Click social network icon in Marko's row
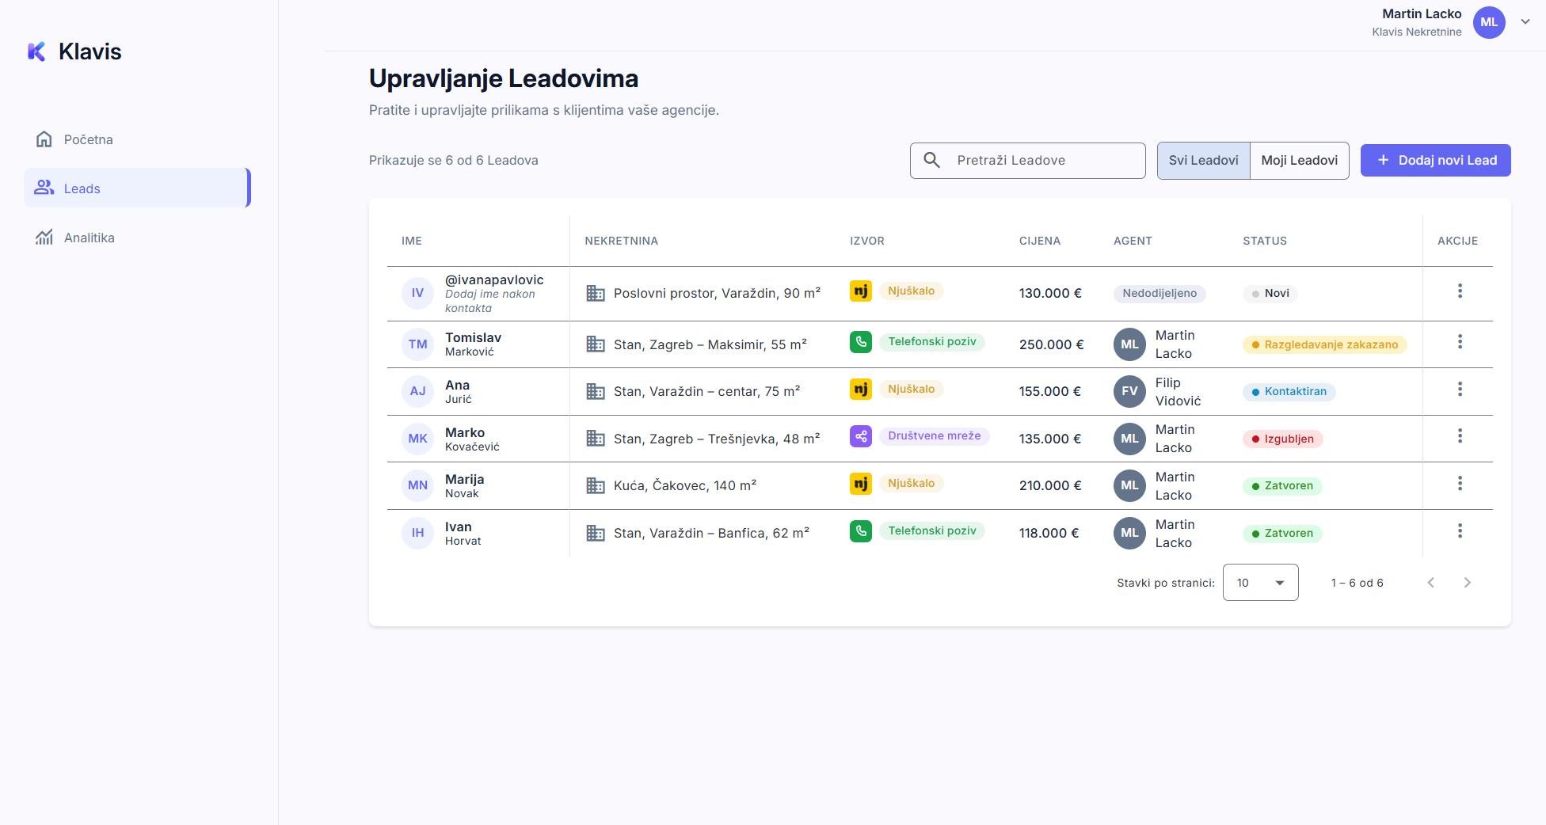Screen dimensions: 1546x825 (x=861, y=435)
